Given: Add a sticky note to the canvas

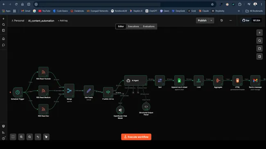Looking at the screenshot, I should 259,48.
